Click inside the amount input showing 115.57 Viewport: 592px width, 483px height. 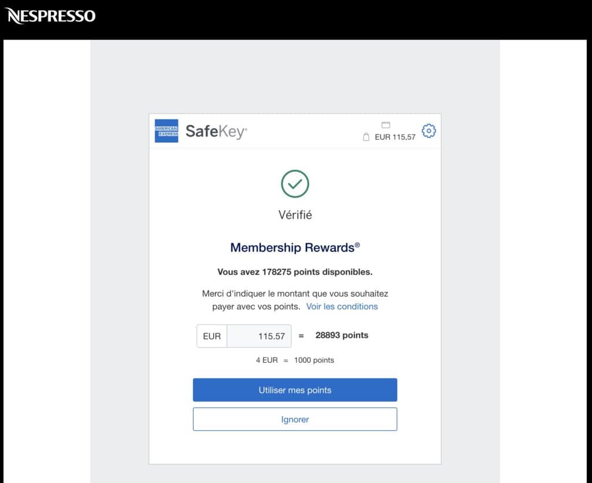(x=259, y=336)
